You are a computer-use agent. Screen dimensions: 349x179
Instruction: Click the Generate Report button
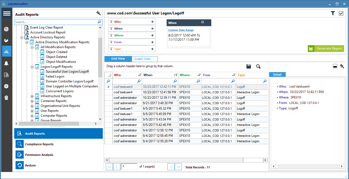pyautogui.click(x=326, y=48)
